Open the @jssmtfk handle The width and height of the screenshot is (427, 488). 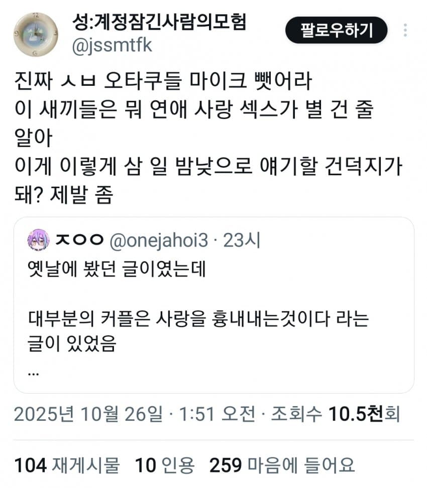coord(112,46)
